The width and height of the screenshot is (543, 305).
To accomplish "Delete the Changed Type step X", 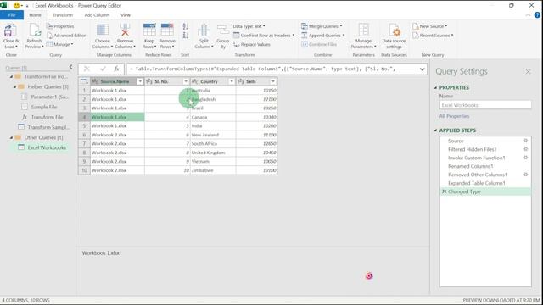I will [x=444, y=191].
